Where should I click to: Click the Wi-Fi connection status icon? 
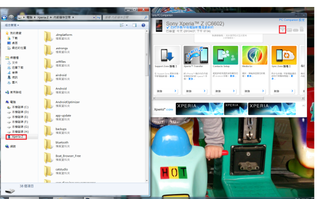point(283,29)
